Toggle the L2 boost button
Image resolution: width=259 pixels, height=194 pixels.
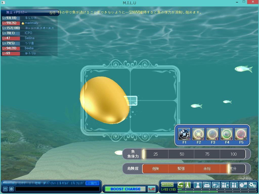point(152,189)
